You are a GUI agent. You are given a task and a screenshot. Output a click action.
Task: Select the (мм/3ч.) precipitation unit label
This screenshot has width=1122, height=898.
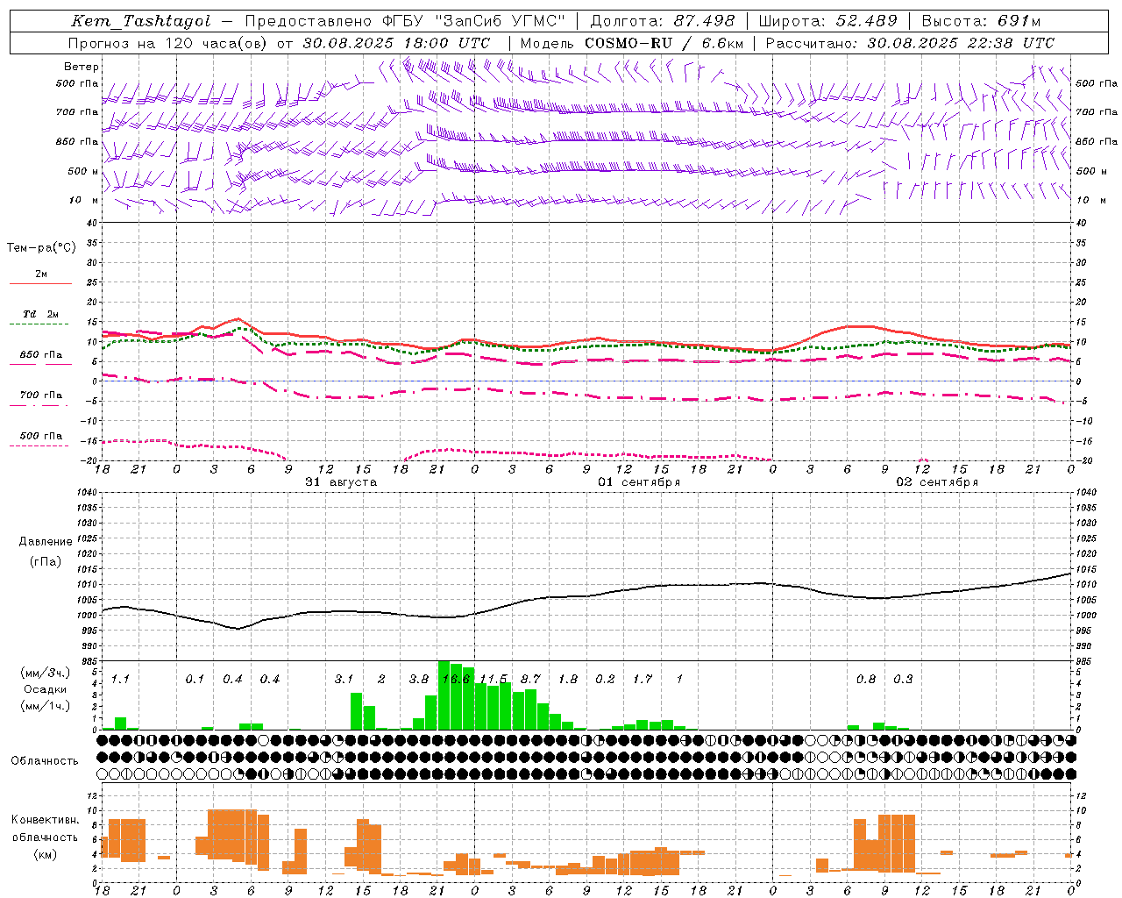(46, 673)
